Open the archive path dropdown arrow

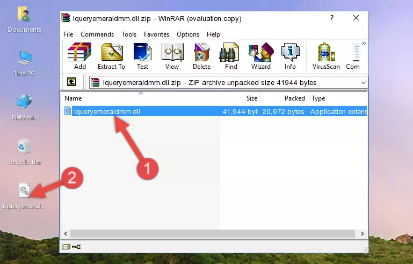(364, 83)
